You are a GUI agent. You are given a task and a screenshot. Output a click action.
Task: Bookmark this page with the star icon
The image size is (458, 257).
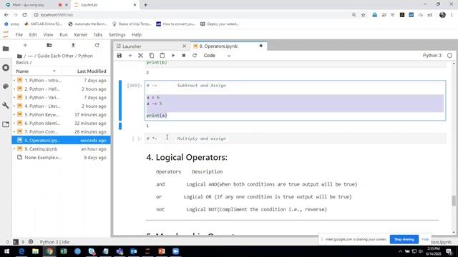[363, 15]
